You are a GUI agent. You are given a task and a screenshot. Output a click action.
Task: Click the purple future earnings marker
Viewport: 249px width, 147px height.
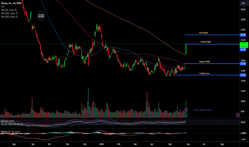(238, 115)
